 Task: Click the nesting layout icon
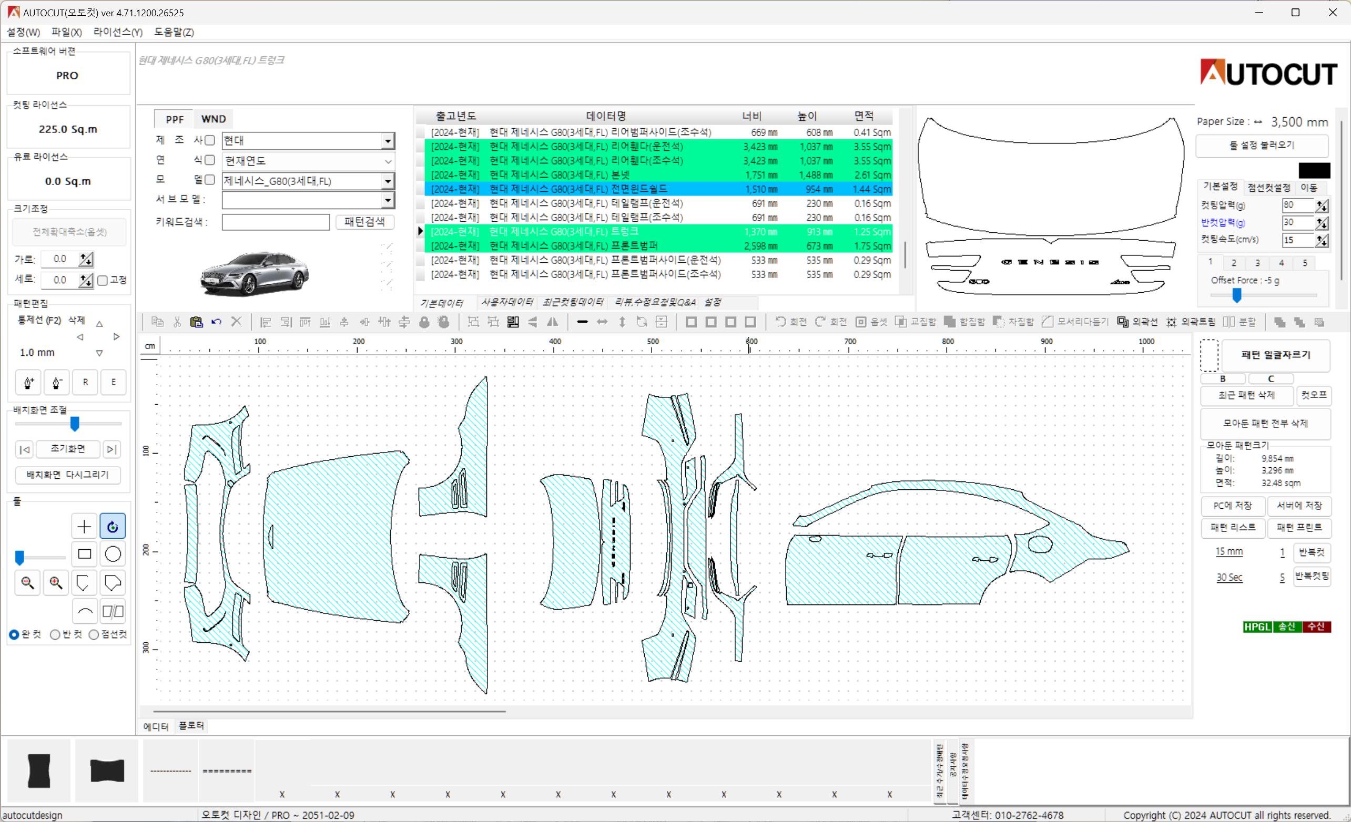coord(513,322)
